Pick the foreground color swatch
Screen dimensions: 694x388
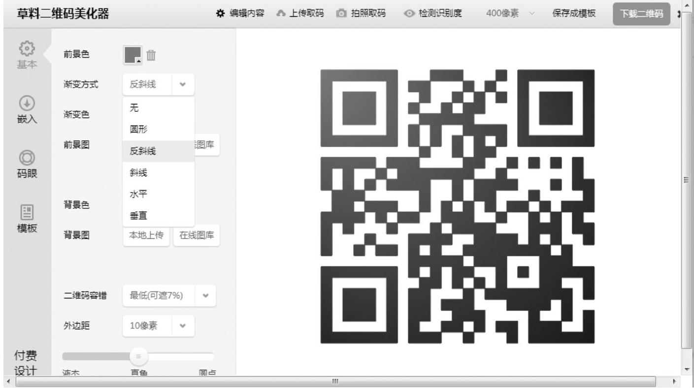point(132,55)
